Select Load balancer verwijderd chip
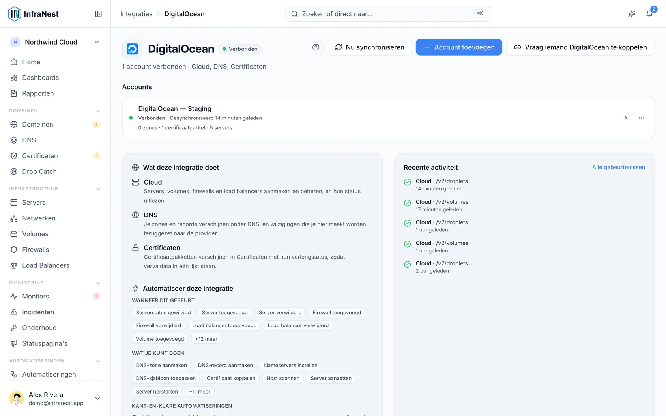666x416 pixels. point(298,326)
